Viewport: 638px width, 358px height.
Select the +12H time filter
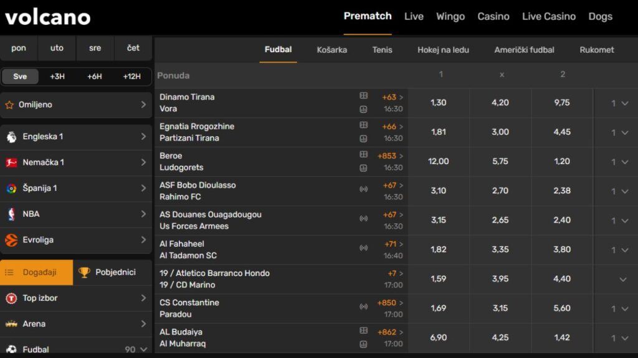click(132, 76)
